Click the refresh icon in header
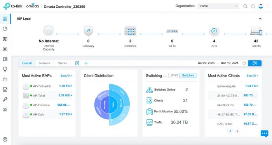The image size is (272, 145). [253, 6]
